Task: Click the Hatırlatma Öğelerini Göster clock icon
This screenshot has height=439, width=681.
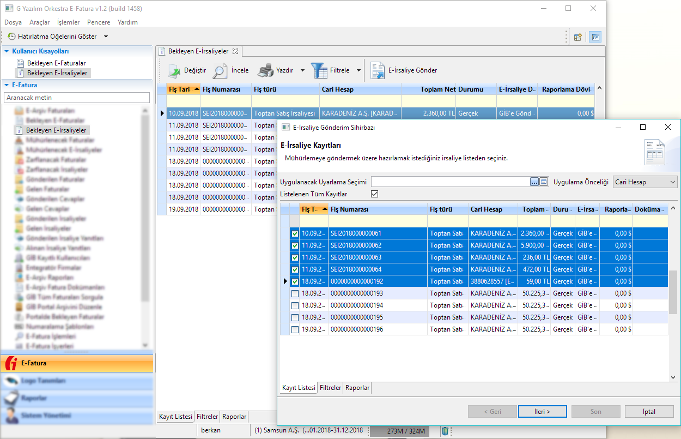Action: tap(11, 37)
